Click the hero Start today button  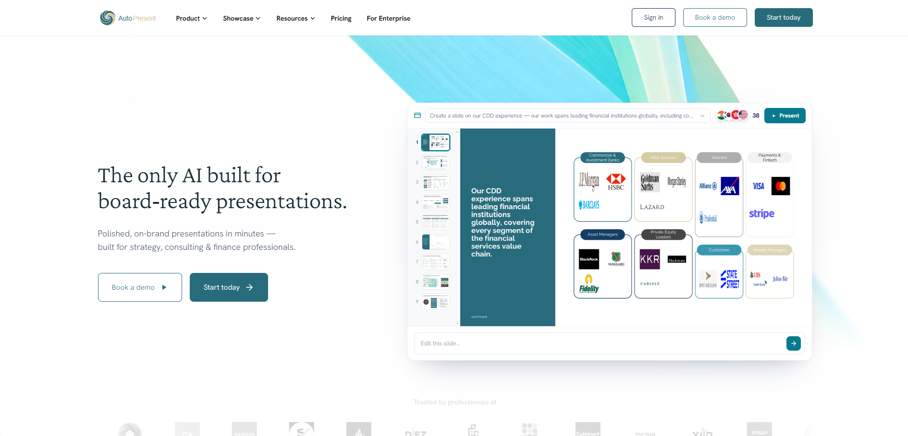[229, 287]
